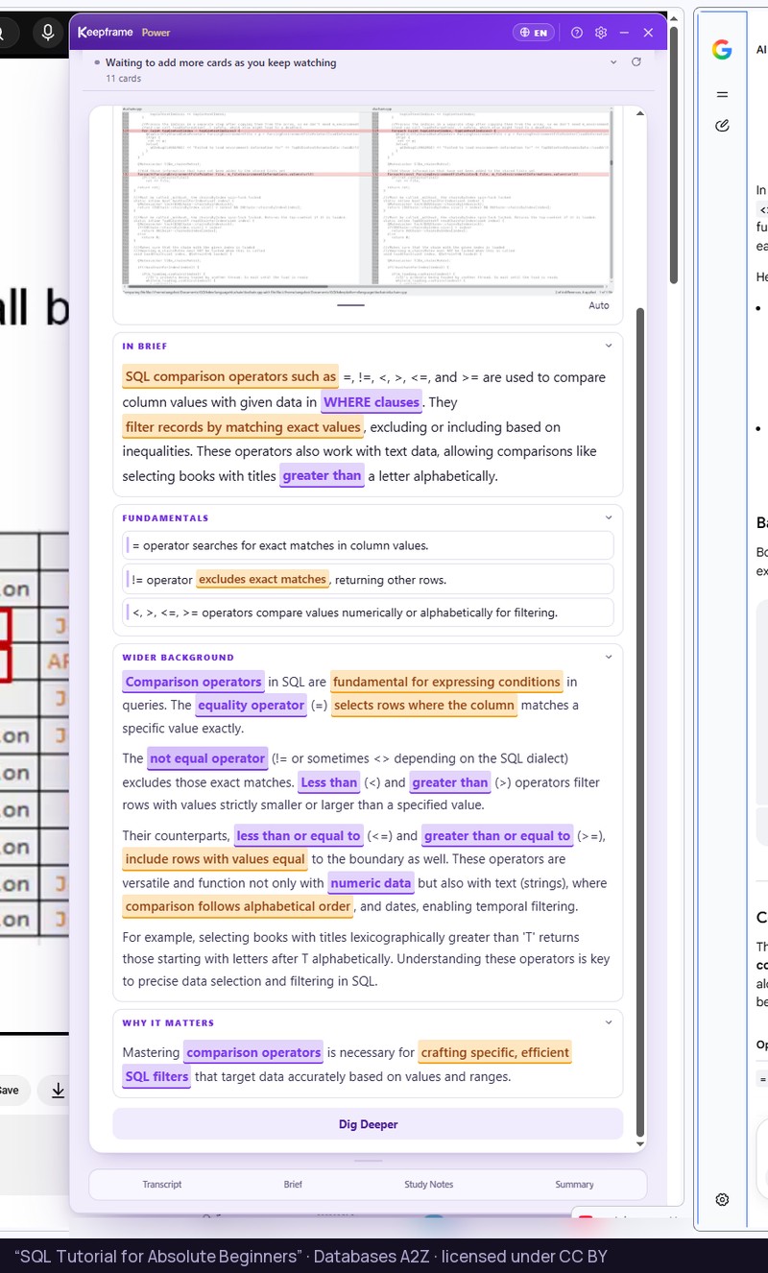The image size is (768, 1273).
Task: Click 'filter records by matching exact values' highlight
Action: click(x=243, y=427)
